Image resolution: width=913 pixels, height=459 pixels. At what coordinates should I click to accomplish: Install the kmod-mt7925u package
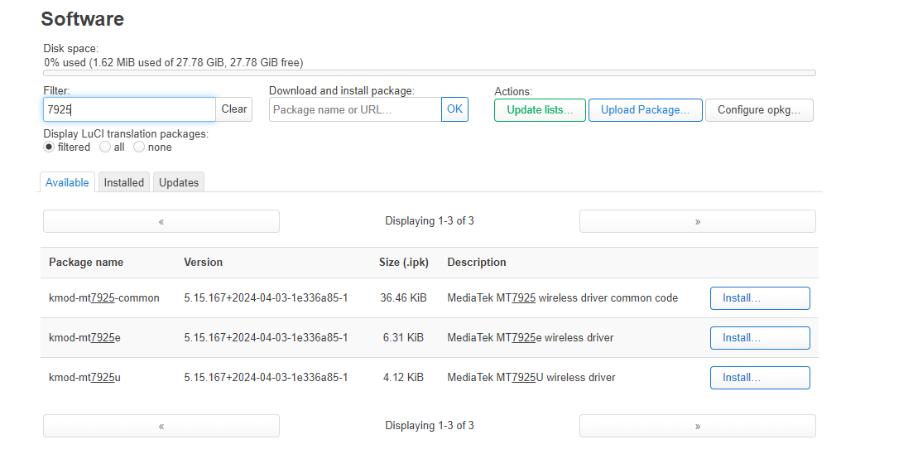tap(759, 378)
